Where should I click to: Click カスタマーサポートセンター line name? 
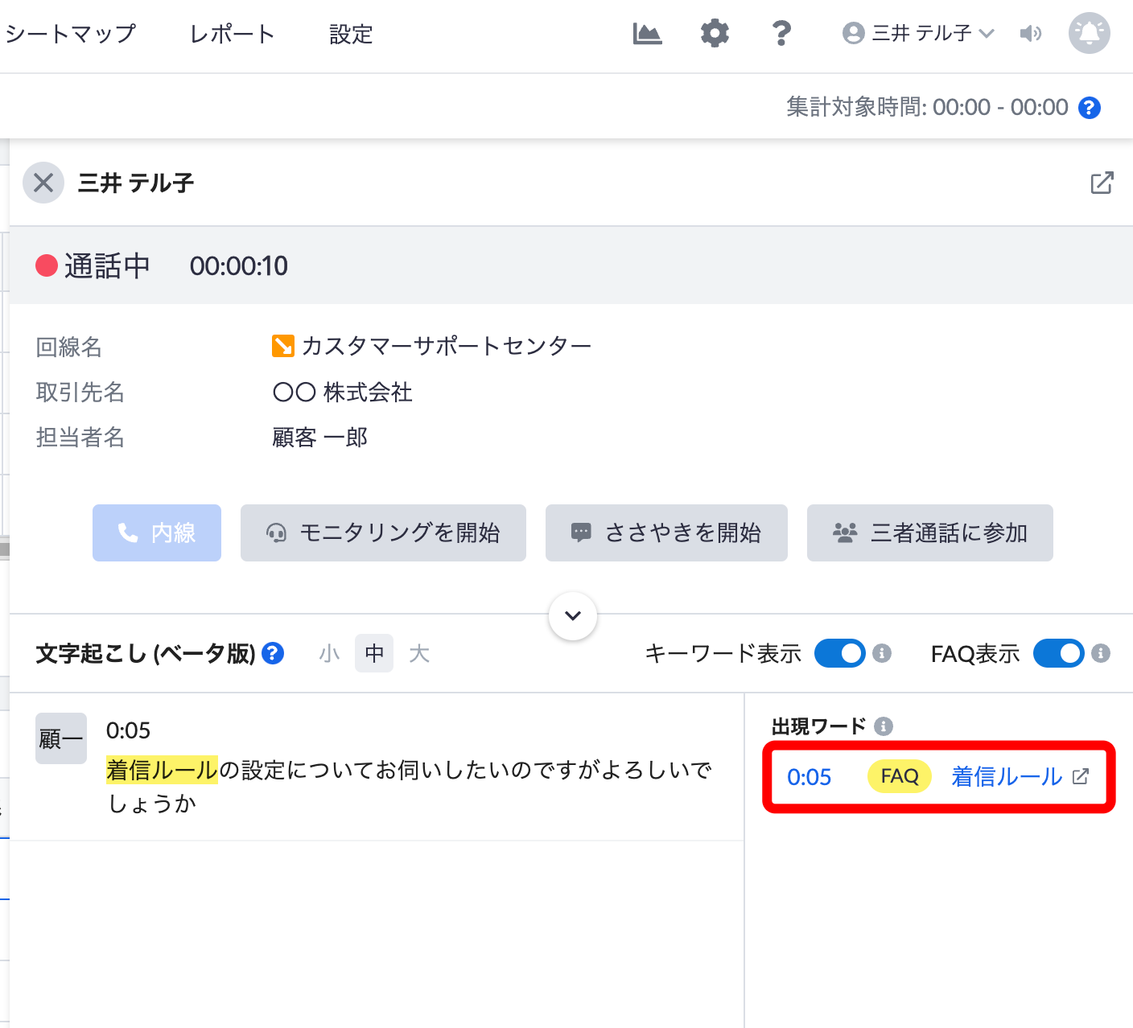447,346
